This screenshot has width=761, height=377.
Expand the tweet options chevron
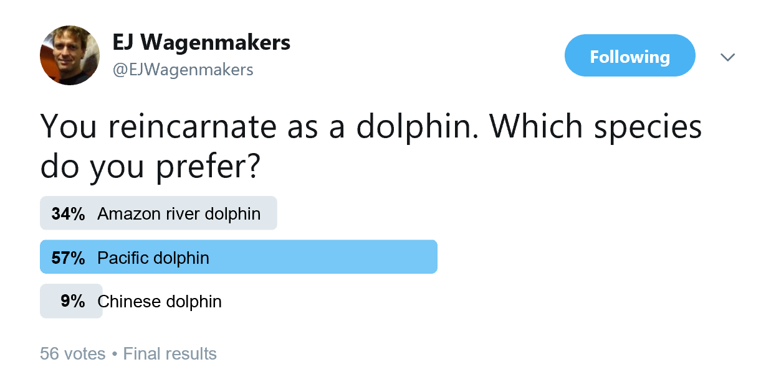(727, 57)
